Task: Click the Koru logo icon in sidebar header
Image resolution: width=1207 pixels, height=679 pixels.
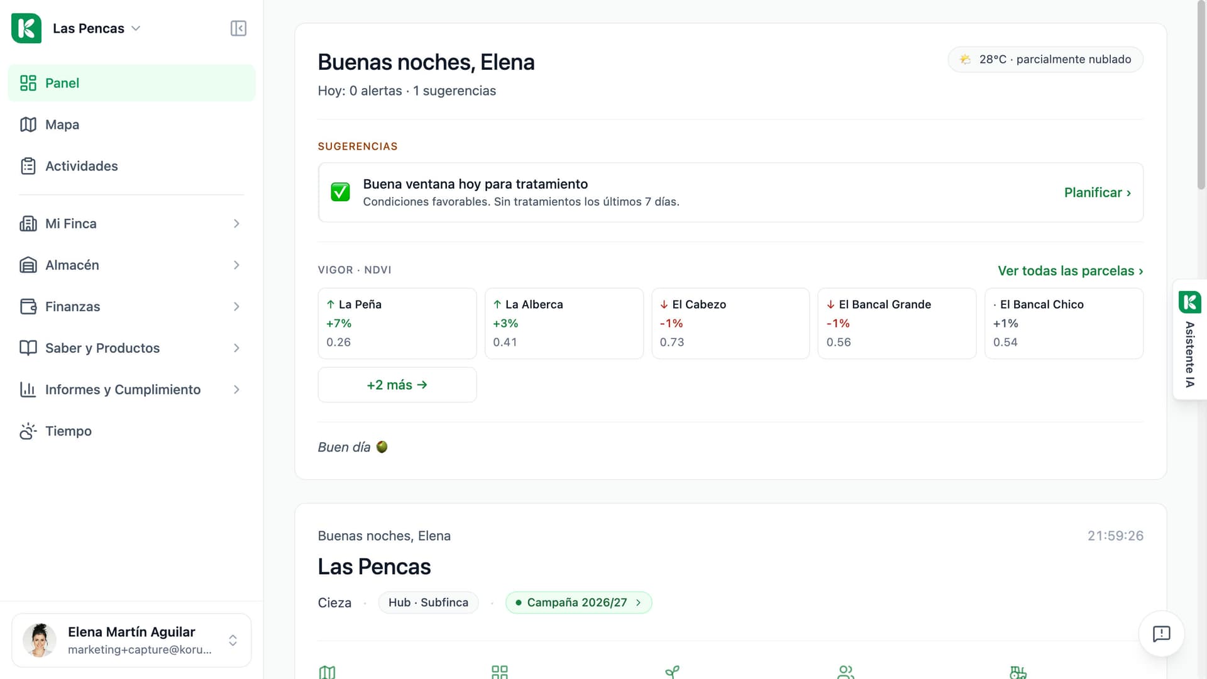Action: [x=26, y=28]
